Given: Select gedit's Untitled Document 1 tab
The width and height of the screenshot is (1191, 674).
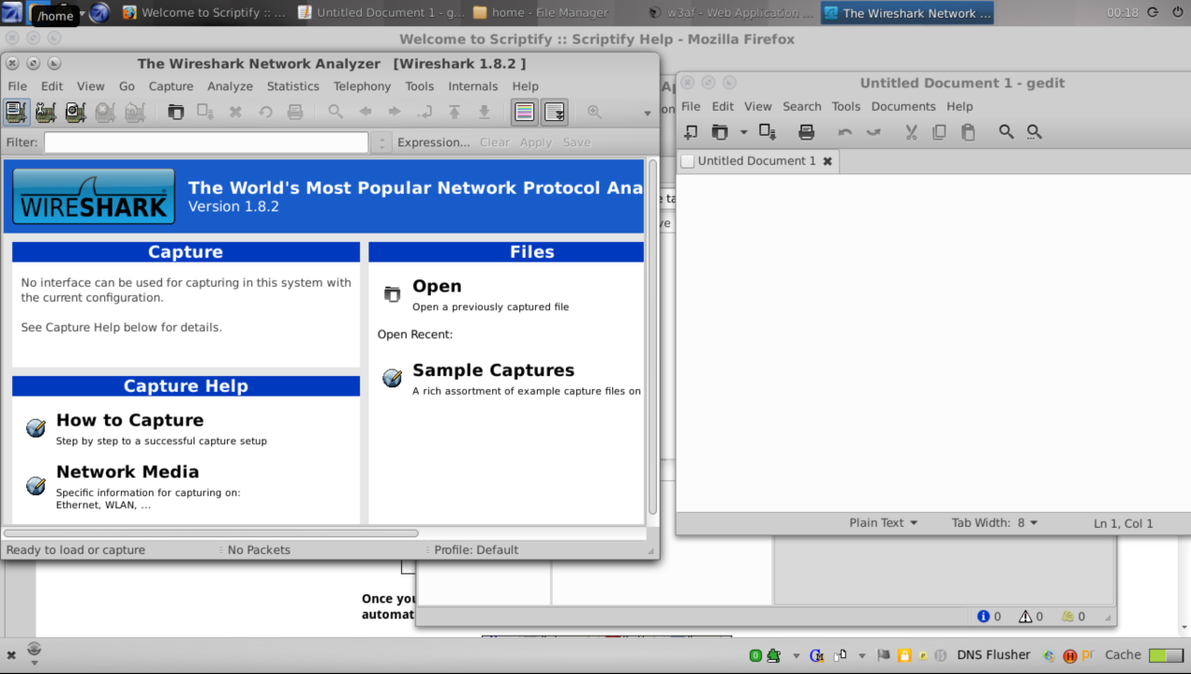Looking at the screenshot, I should [x=756, y=161].
